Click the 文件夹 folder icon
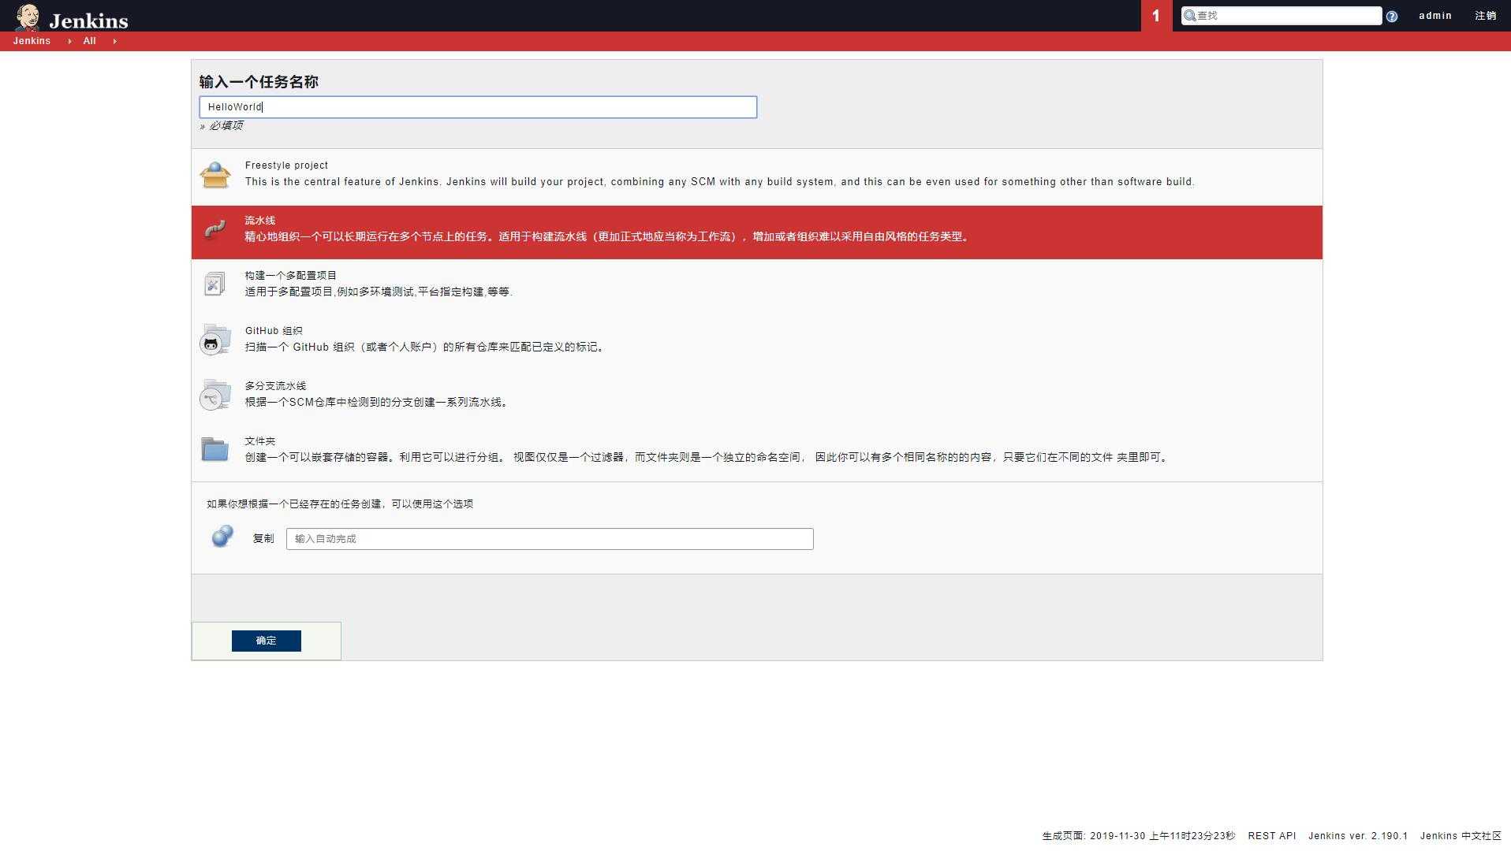 point(215,449)
